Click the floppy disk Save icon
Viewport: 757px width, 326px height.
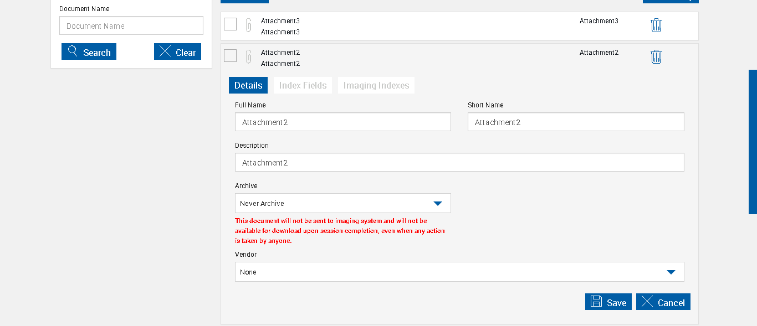(596, 302)
